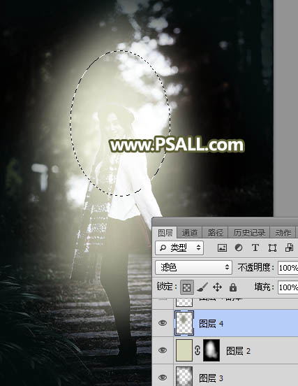Hide 图层 2 with eye icon
298x386 pixels.
click(x=163, y=350)
